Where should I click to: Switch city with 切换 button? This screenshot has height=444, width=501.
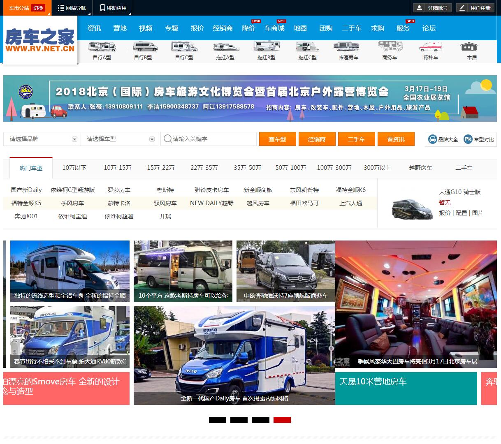pyautogui.click(x=38, y=8)
